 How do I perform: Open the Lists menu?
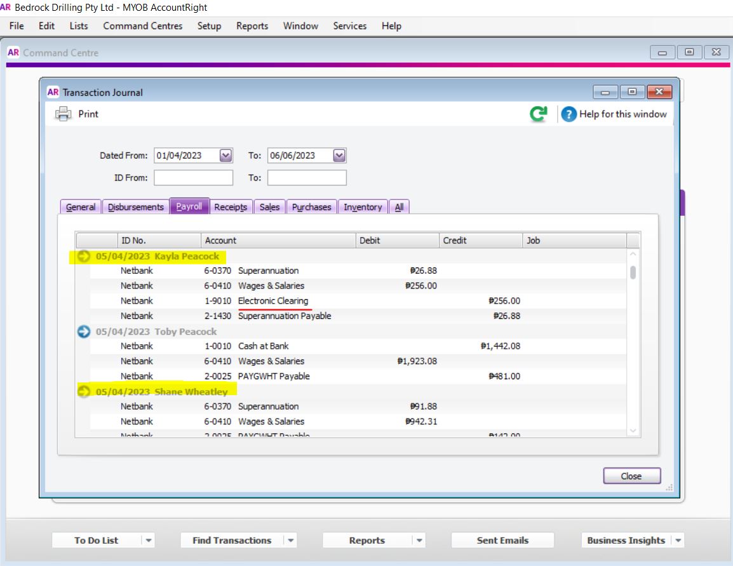click(79, 25)
